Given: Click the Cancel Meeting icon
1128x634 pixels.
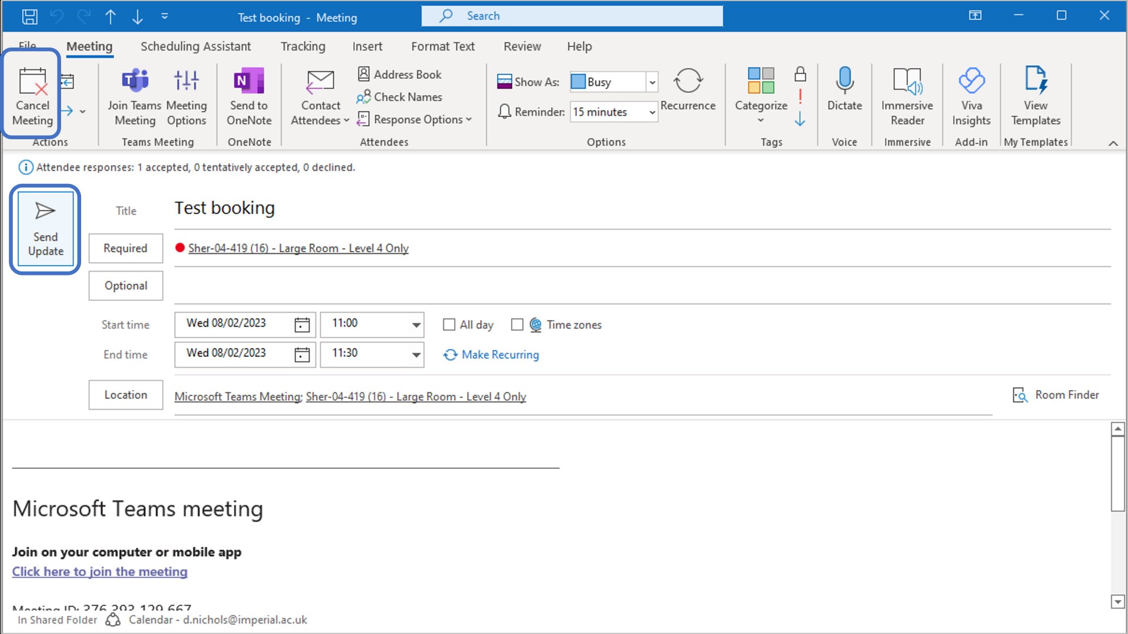Looking at the screenshot, I should pyautogui.click(x=32, y=82).
